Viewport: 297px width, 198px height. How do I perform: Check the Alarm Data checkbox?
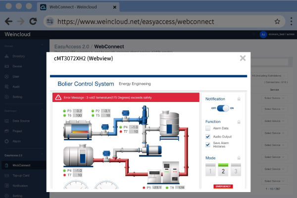(x=208, y=128)
